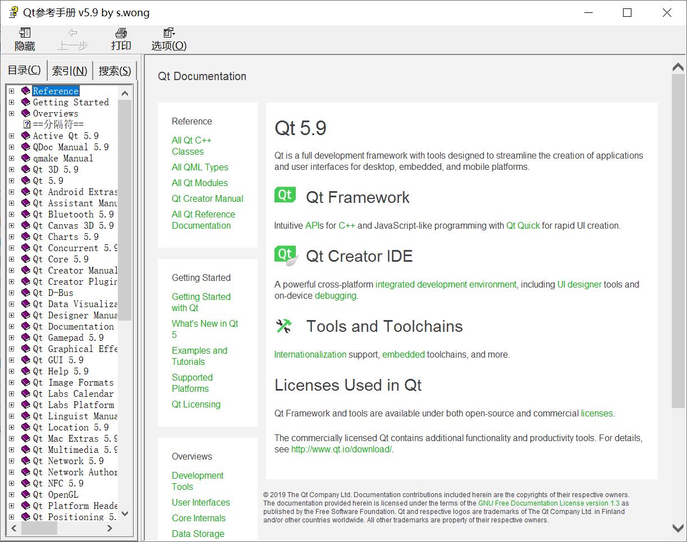Switch to the Search (搜索) tab

click(x=114, y=71)
